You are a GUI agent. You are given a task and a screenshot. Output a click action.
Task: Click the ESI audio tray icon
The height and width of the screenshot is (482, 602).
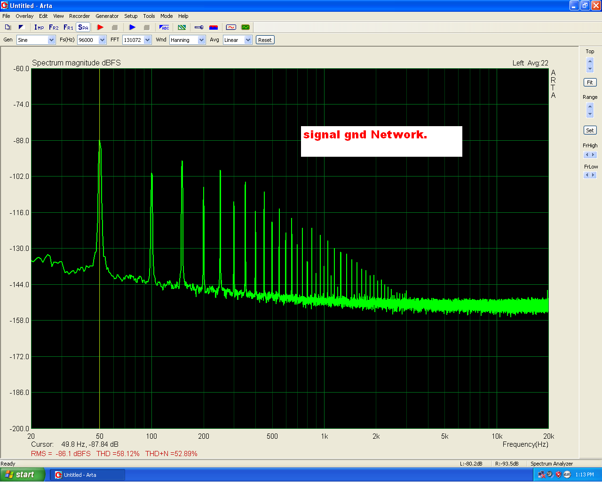tap(567, 475)
